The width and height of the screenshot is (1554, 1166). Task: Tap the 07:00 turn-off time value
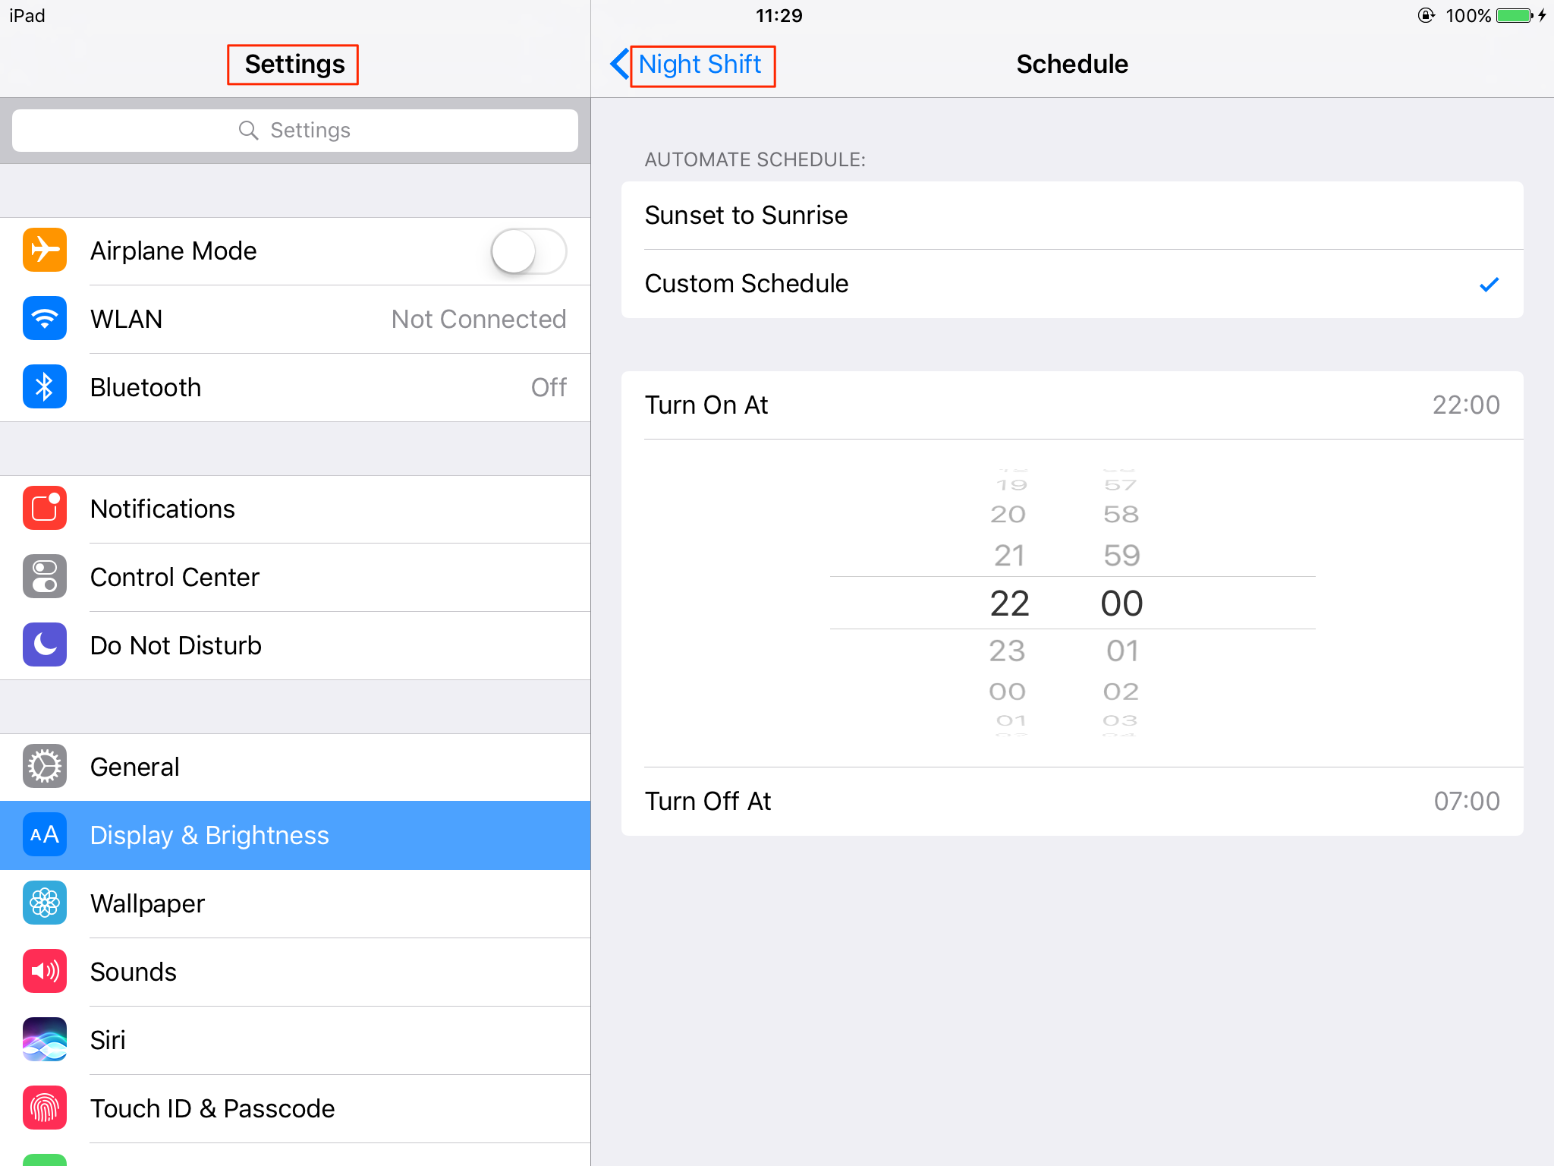coord(1467,802)
